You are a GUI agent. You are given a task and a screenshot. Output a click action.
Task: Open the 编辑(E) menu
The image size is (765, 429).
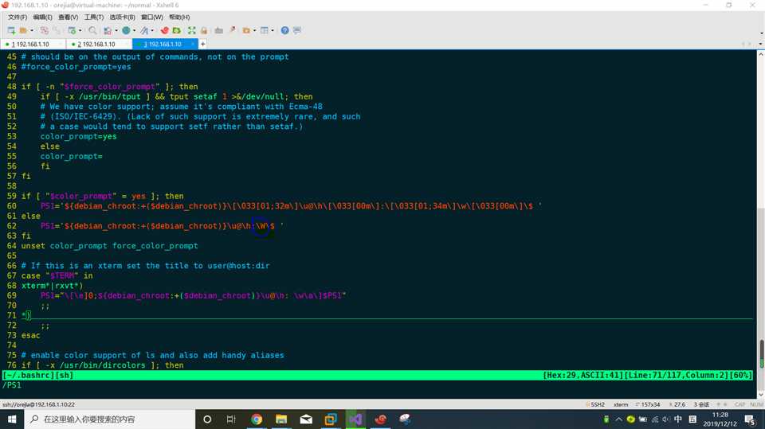coord(42,17)
